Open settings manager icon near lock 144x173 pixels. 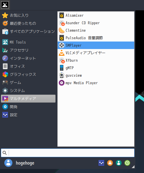(101, 163)
